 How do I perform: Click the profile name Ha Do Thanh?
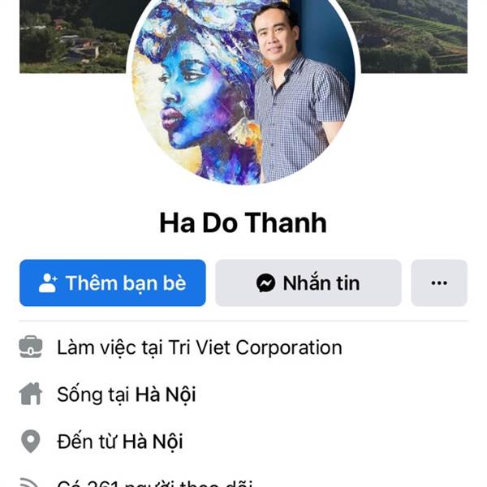(243, 222)
